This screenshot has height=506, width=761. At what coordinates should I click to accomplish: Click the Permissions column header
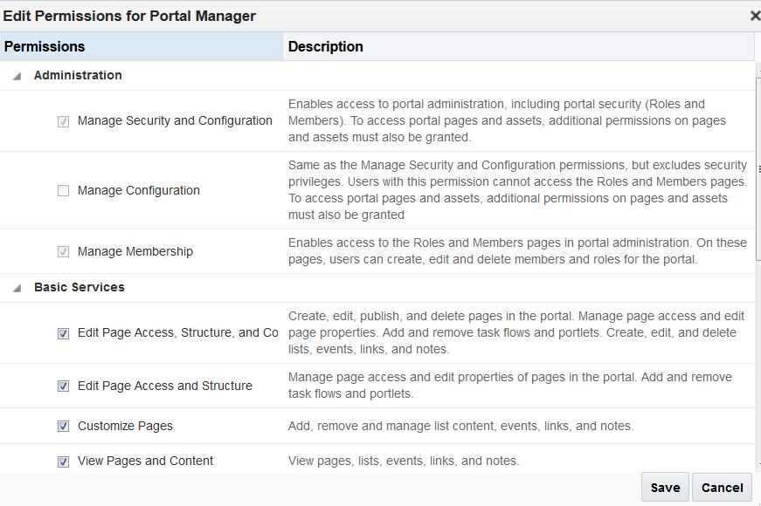pyautogui.click(x=140, y=46)
